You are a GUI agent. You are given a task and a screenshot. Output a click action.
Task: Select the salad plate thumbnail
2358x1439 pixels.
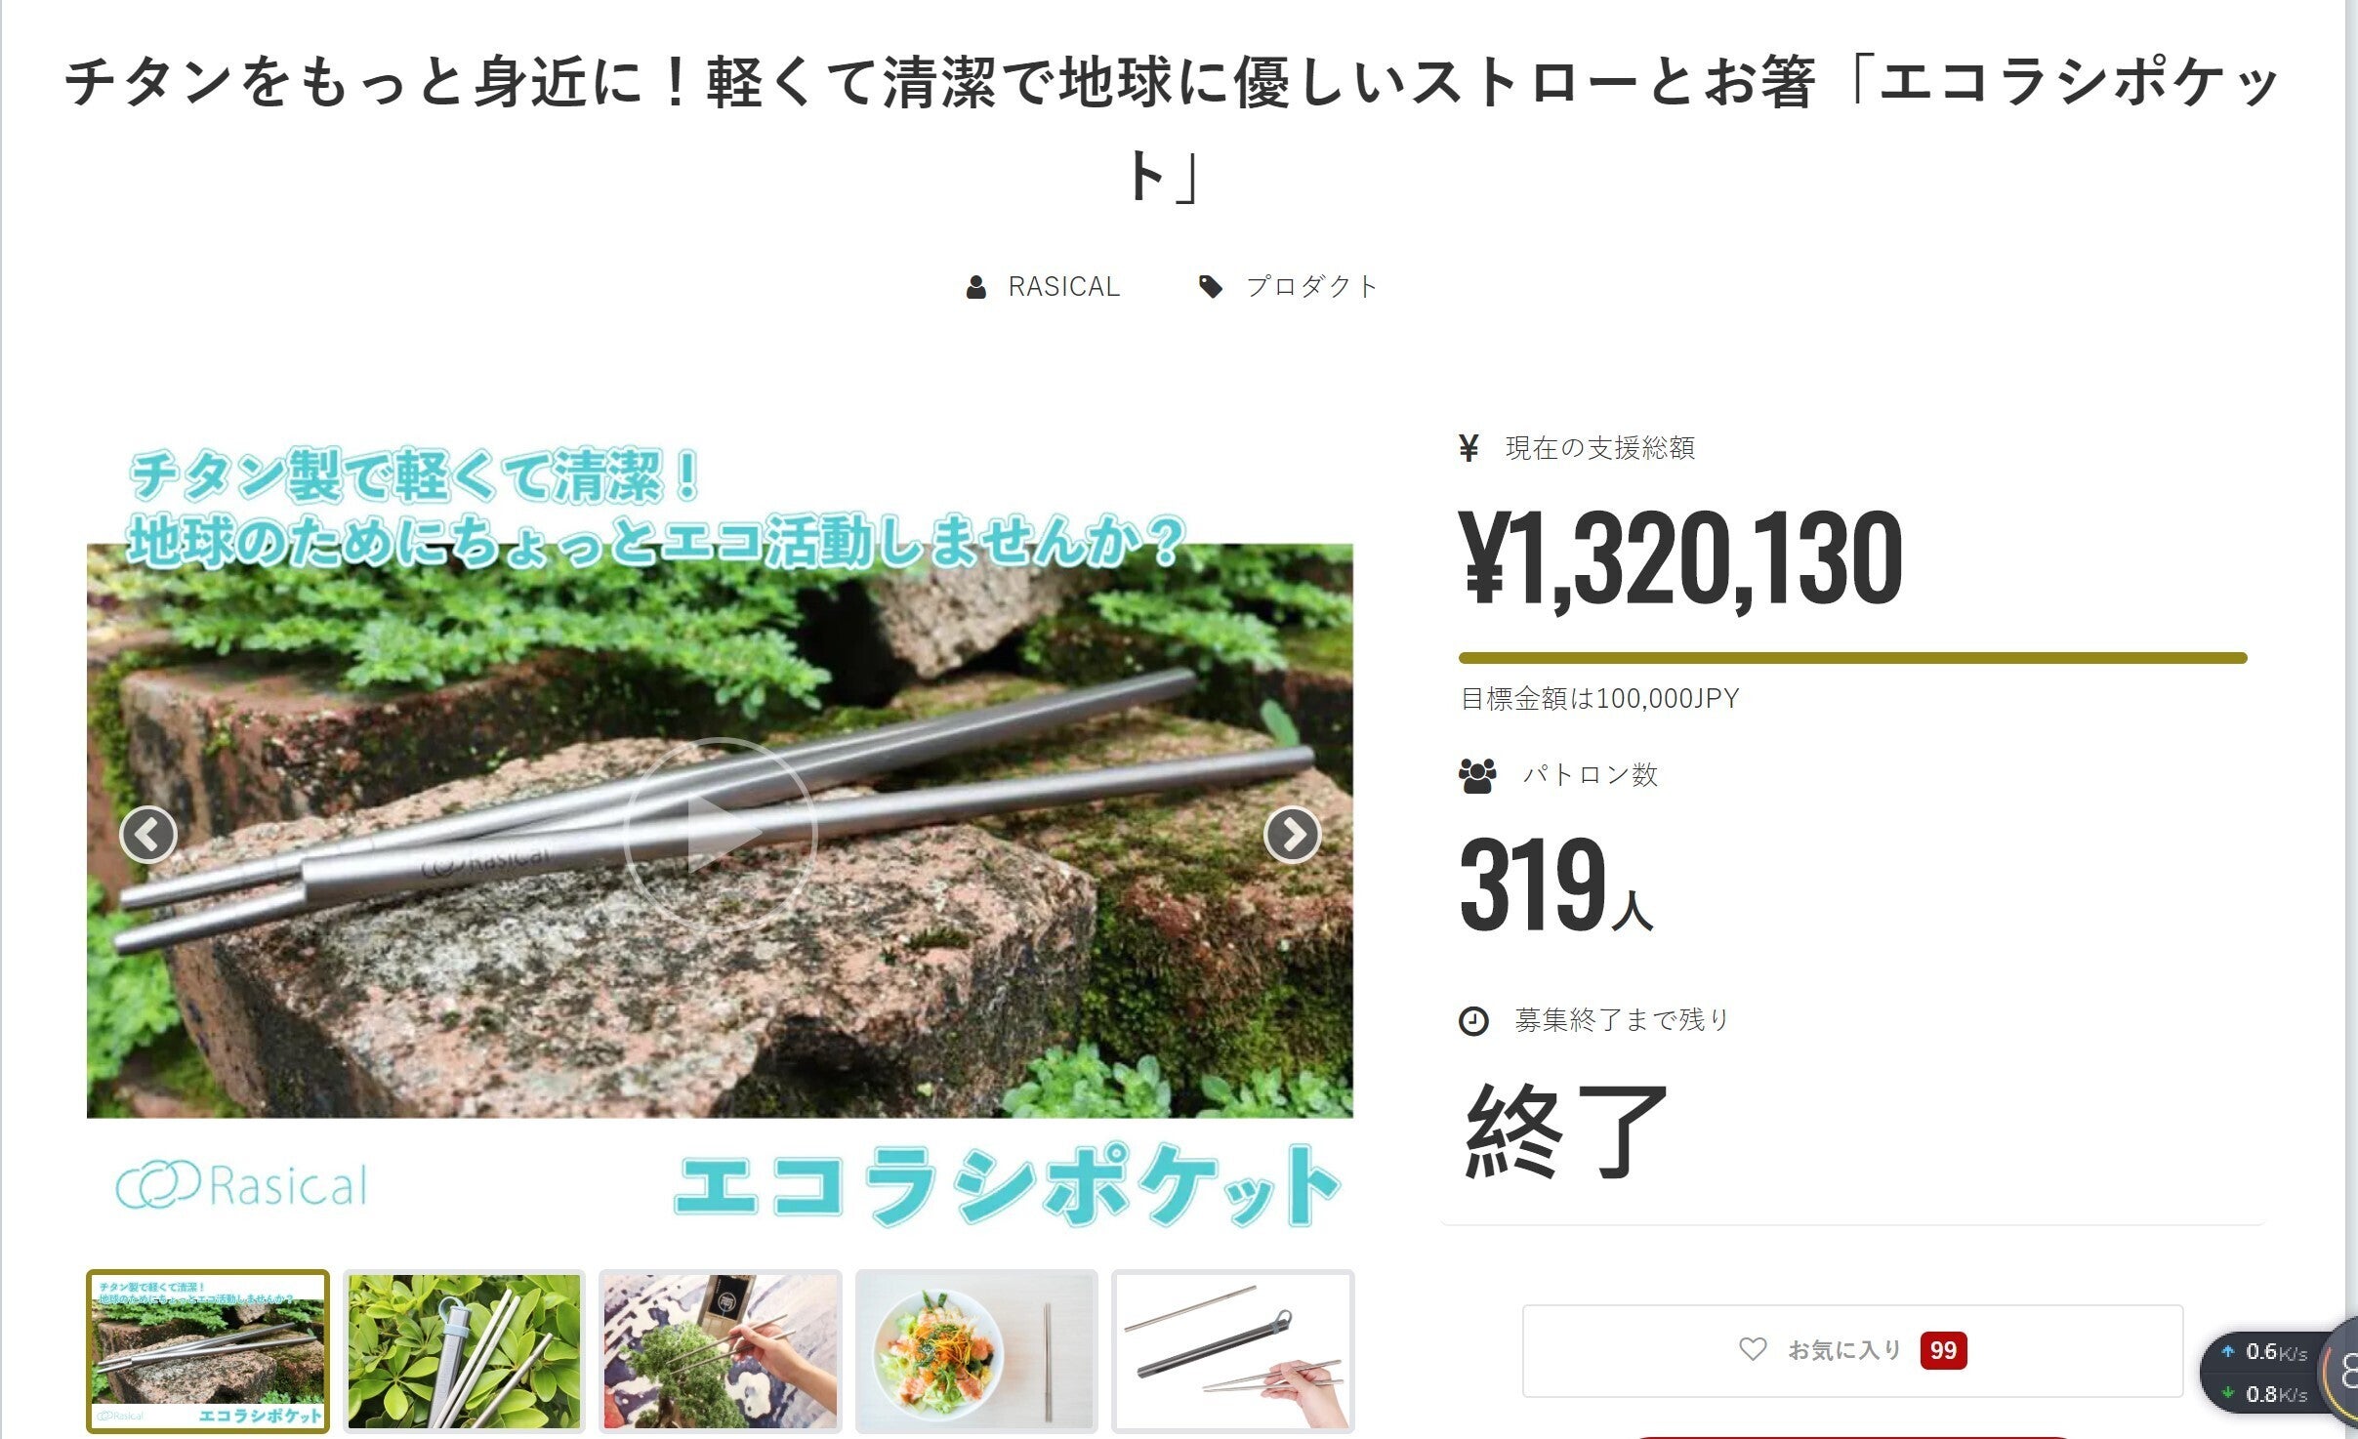tap(976, 1351)
